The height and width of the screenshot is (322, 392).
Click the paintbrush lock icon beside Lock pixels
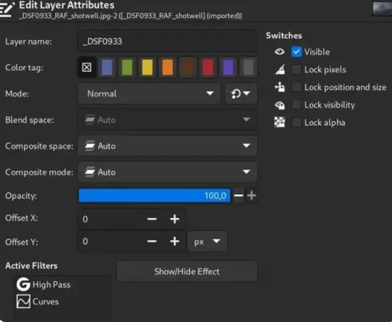tap(280, 70)
